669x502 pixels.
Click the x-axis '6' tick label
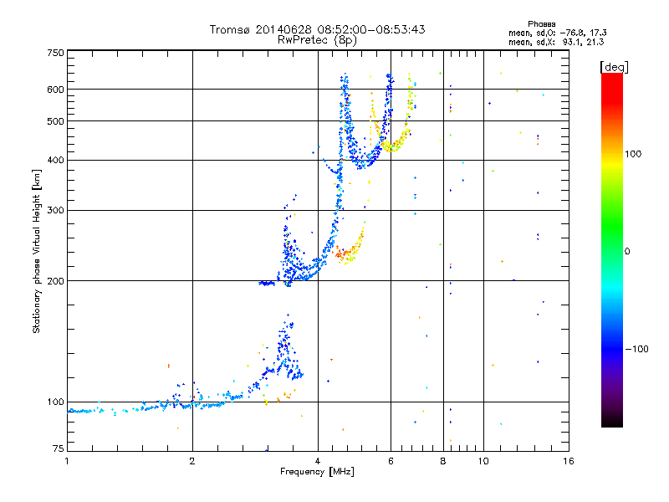click(391, 461)
